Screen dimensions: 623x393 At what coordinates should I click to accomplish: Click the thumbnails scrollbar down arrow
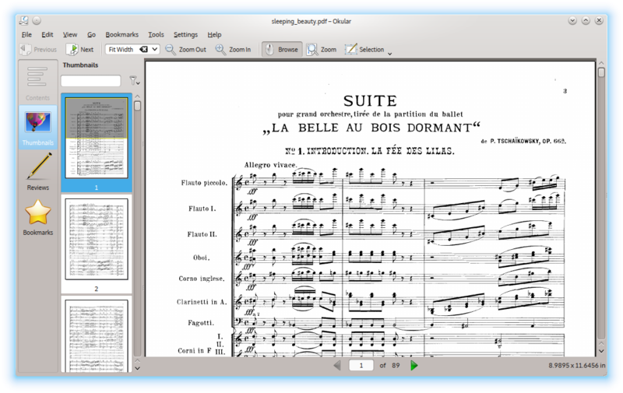138,368
